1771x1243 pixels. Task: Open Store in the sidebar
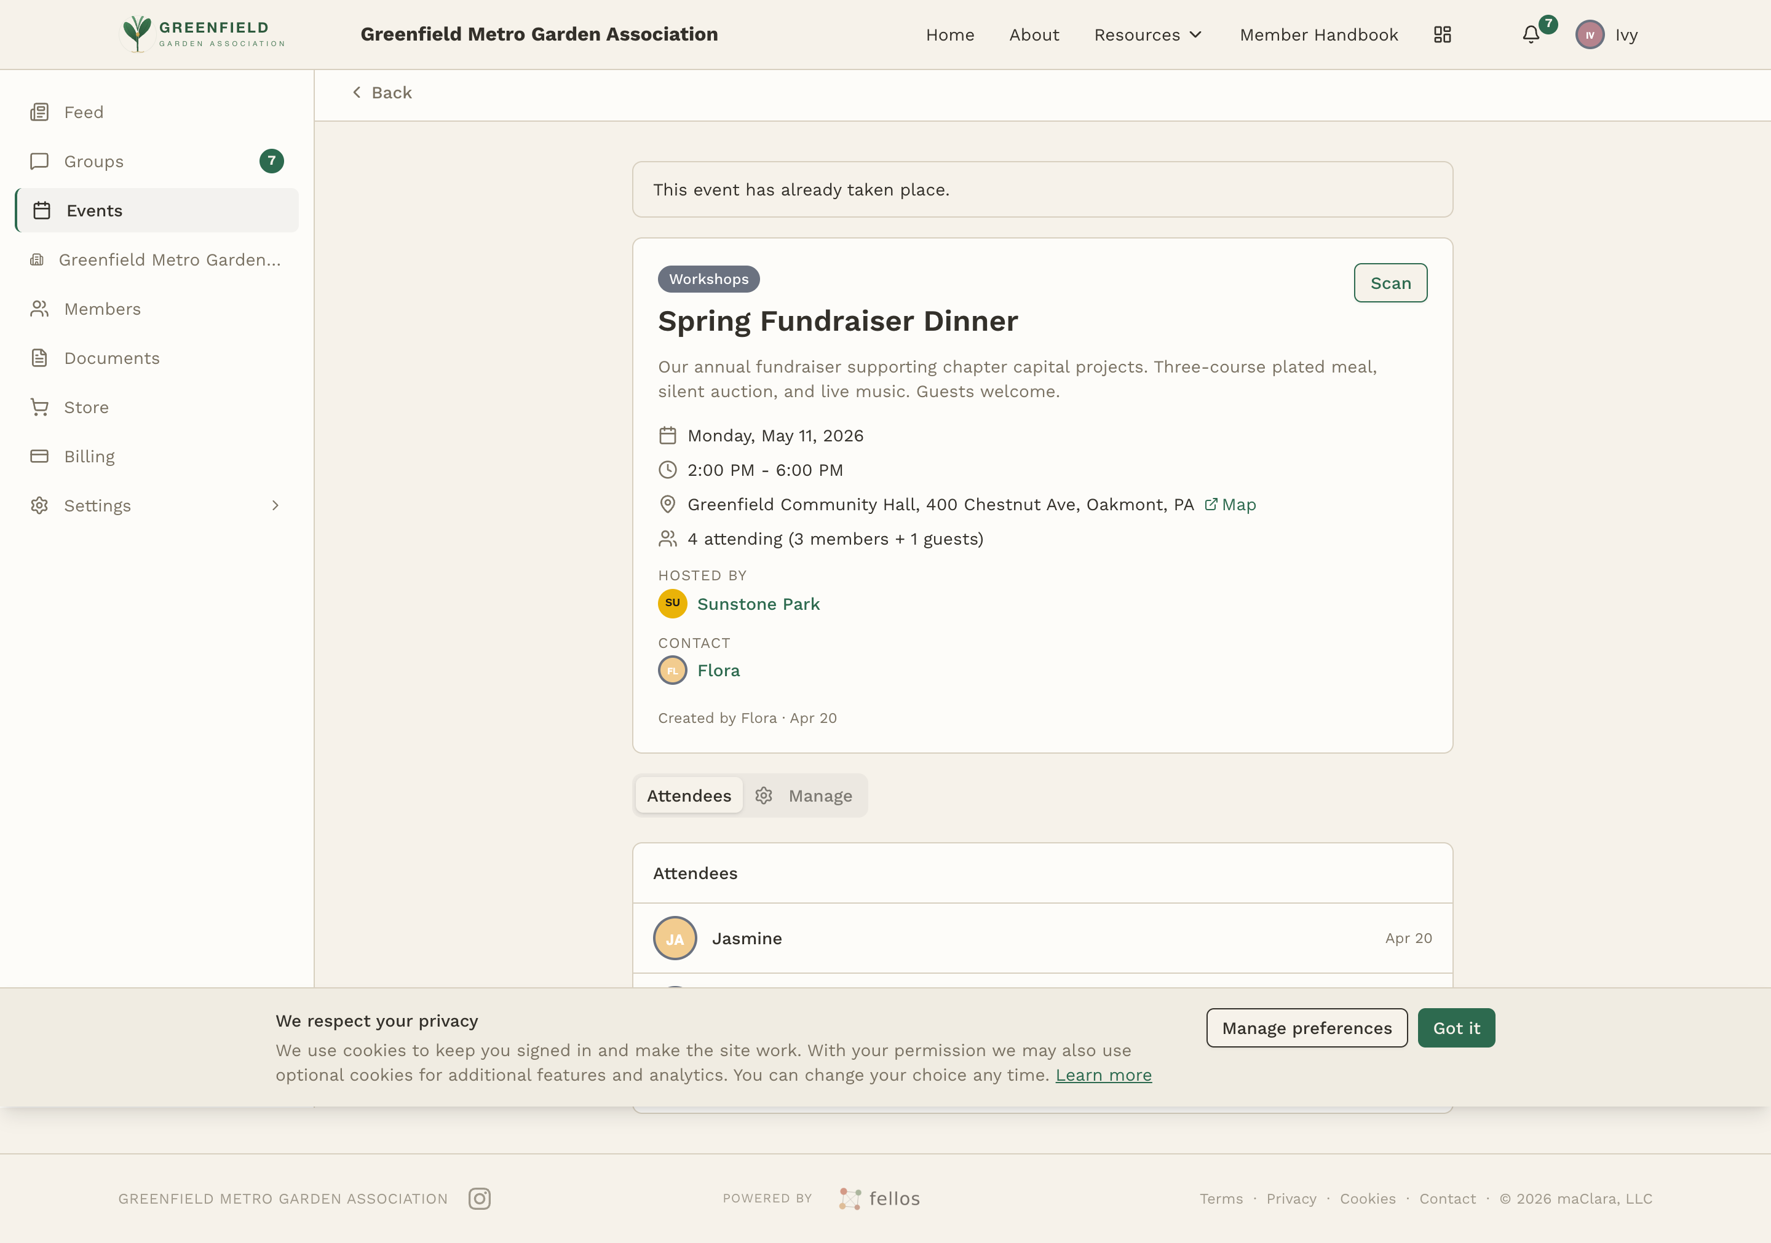click(x=157, y=407)
